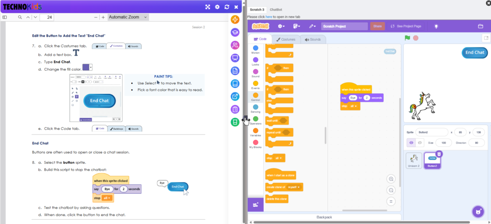Click the add extension button
The image size is (491, 224).
pos(256,205)
